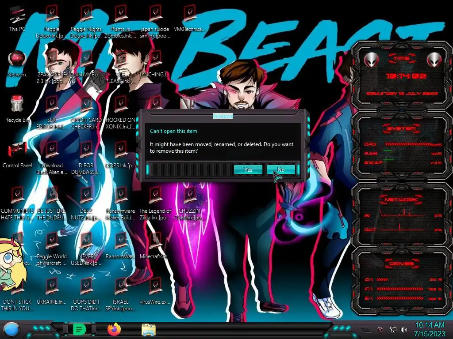Select the UKRAINE shortcut
The image size is (453, 339).
(x=51, y=291)
